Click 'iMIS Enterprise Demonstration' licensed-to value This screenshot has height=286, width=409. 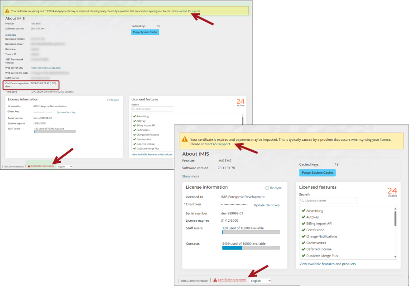(x=50, y=106)
